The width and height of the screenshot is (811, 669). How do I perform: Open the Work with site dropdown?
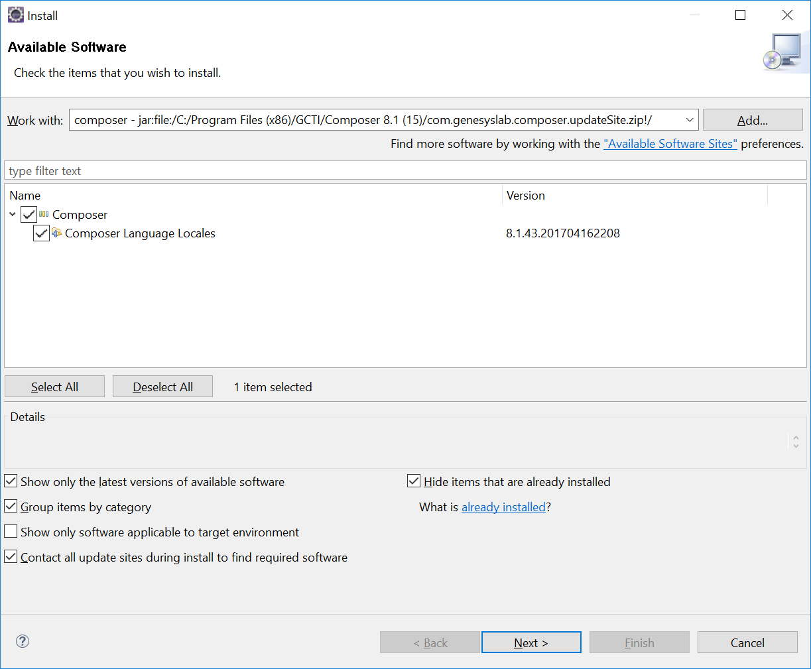tap(689, 120)
